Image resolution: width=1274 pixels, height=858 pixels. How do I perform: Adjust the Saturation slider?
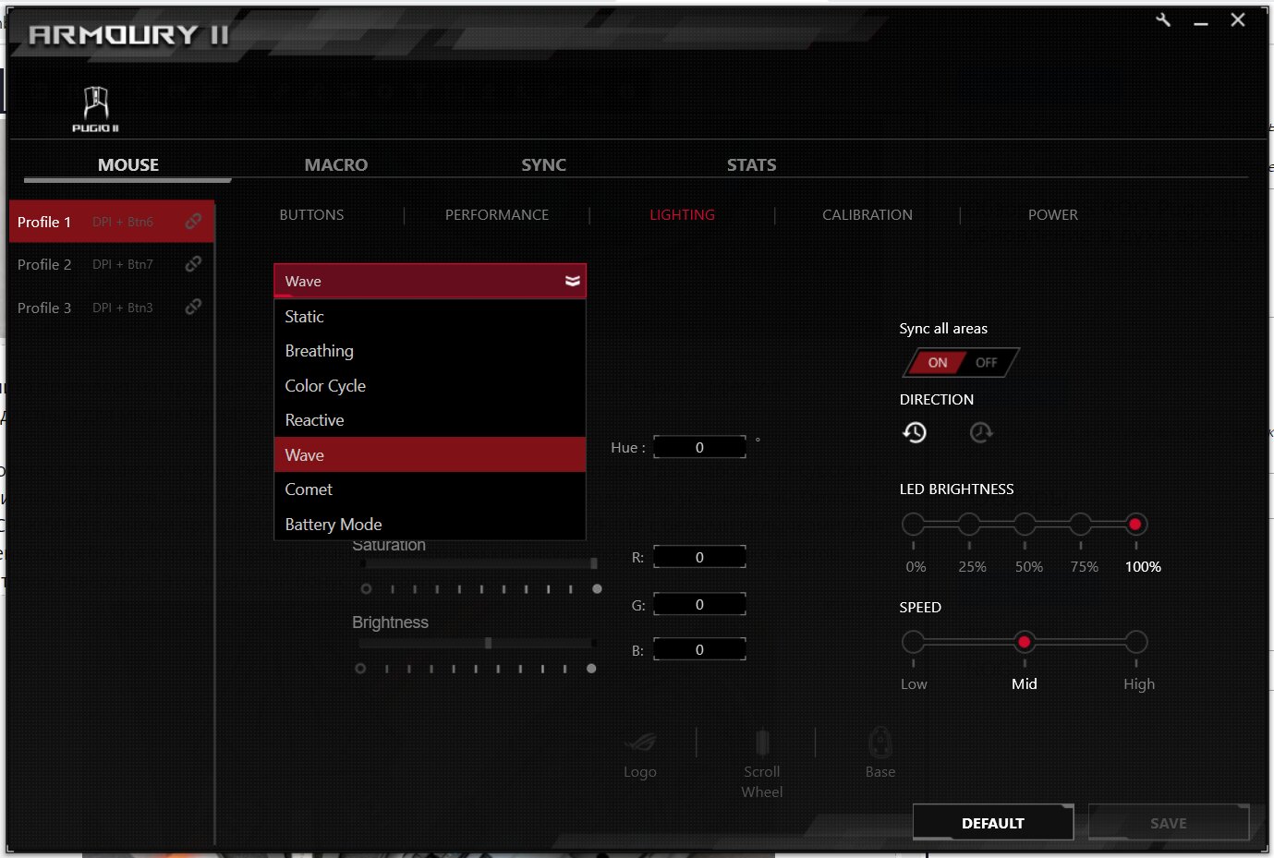480,562
